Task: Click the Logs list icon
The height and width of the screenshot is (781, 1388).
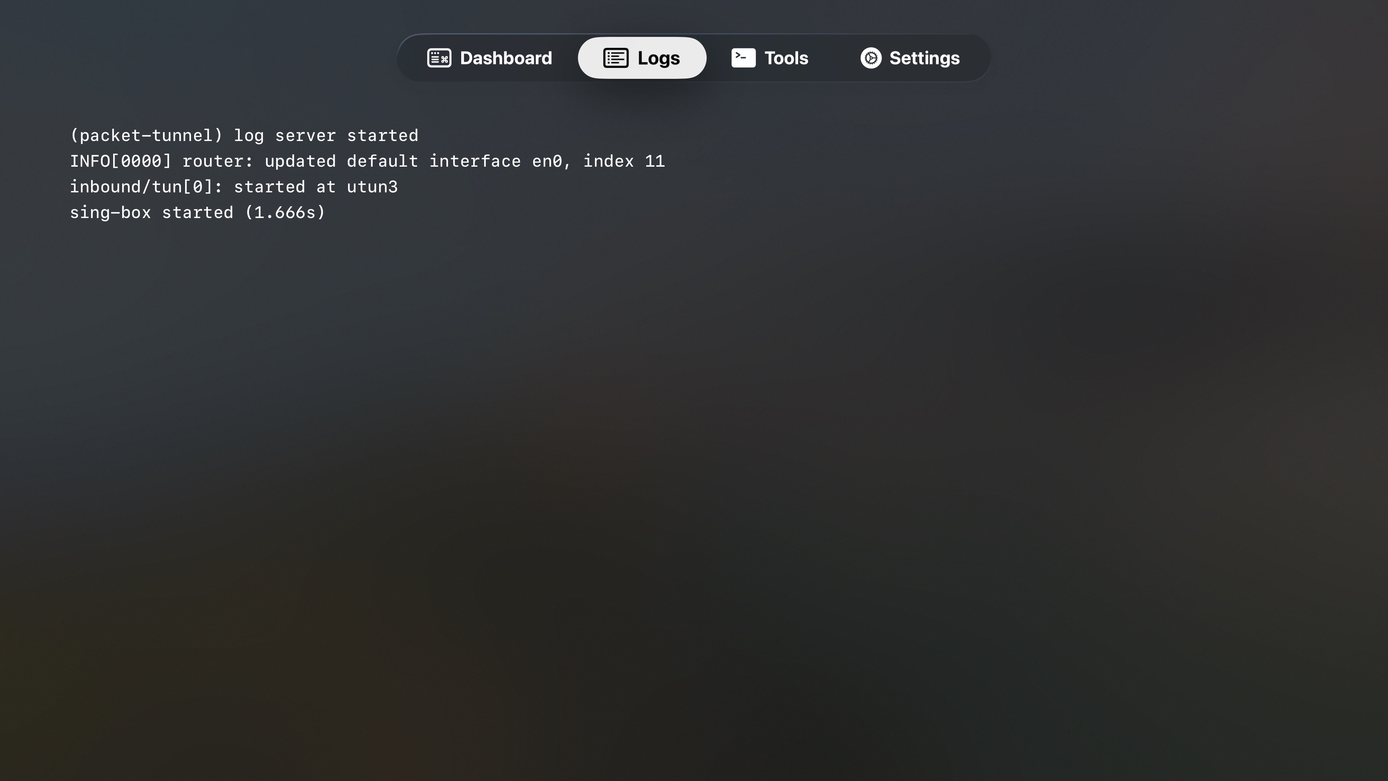Action: tap(616, 58)
